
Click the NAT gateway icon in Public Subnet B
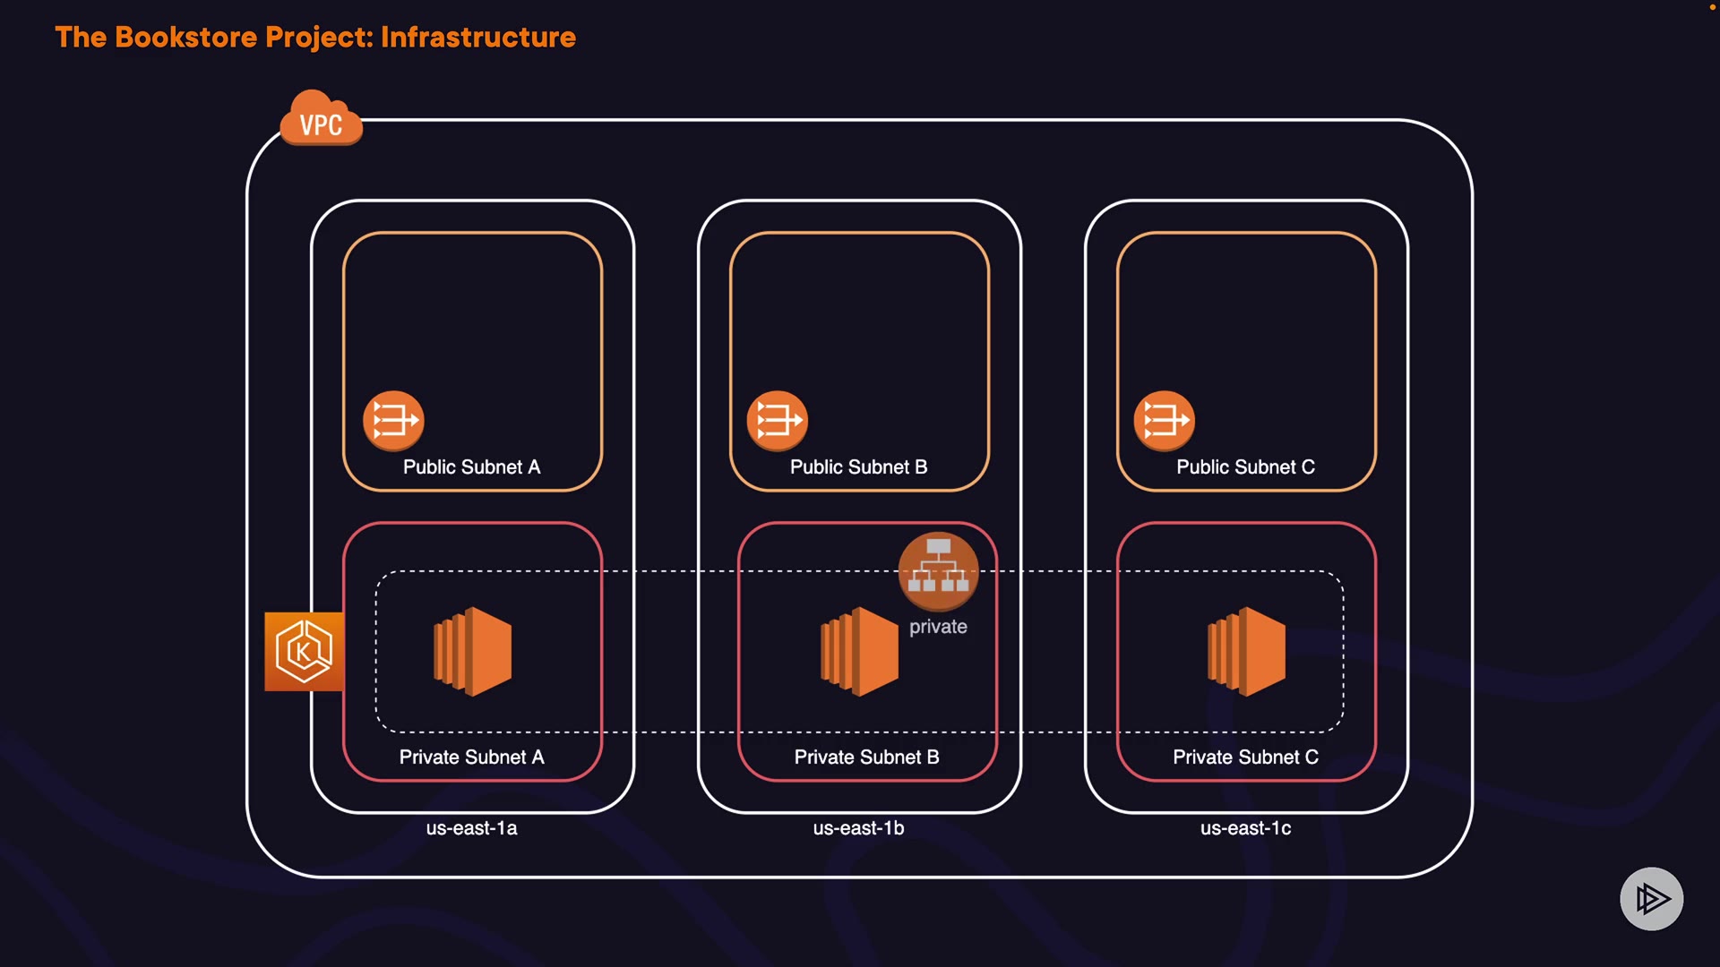pos(778,420)
